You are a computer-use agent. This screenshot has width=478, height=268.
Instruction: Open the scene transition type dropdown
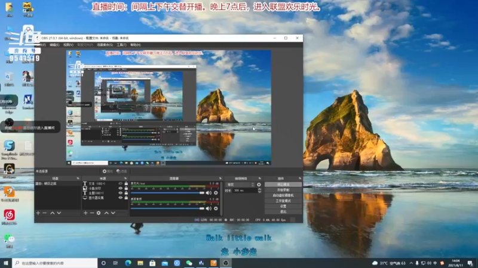click(x=240, y=185)
